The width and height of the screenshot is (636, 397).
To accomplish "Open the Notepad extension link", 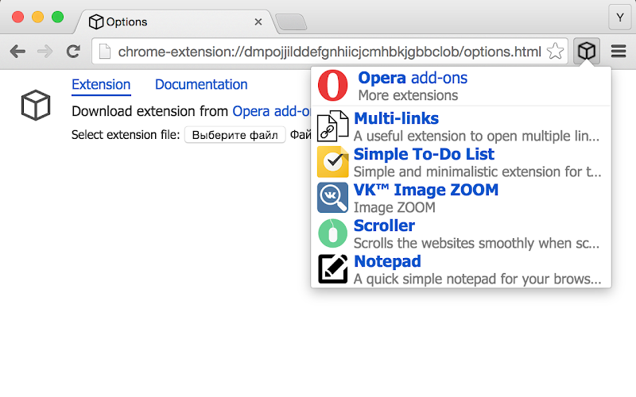I will [x=387, y=261].
